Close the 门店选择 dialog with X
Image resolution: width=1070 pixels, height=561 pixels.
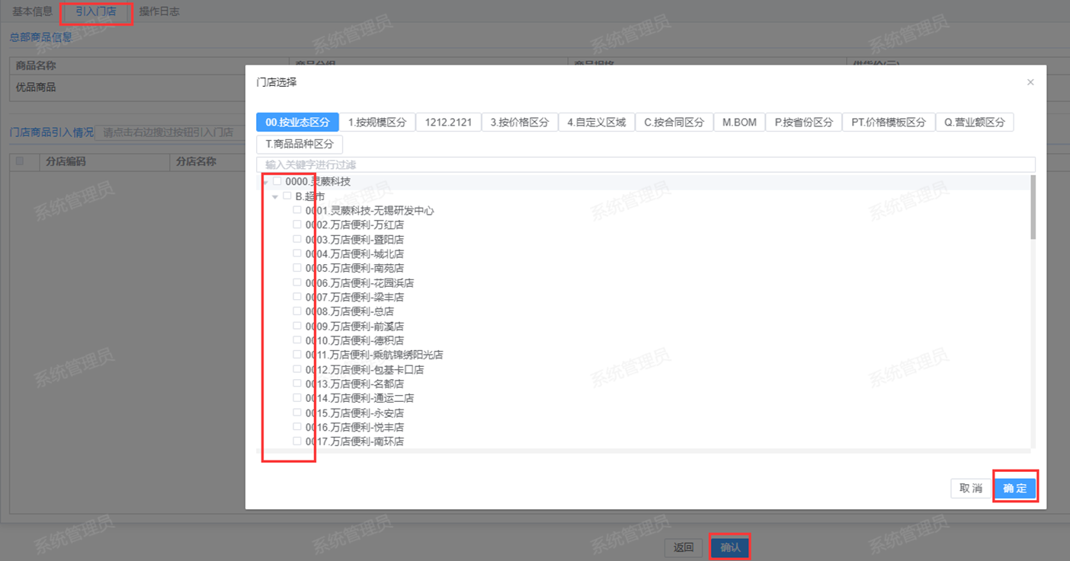click(1030, 82)
